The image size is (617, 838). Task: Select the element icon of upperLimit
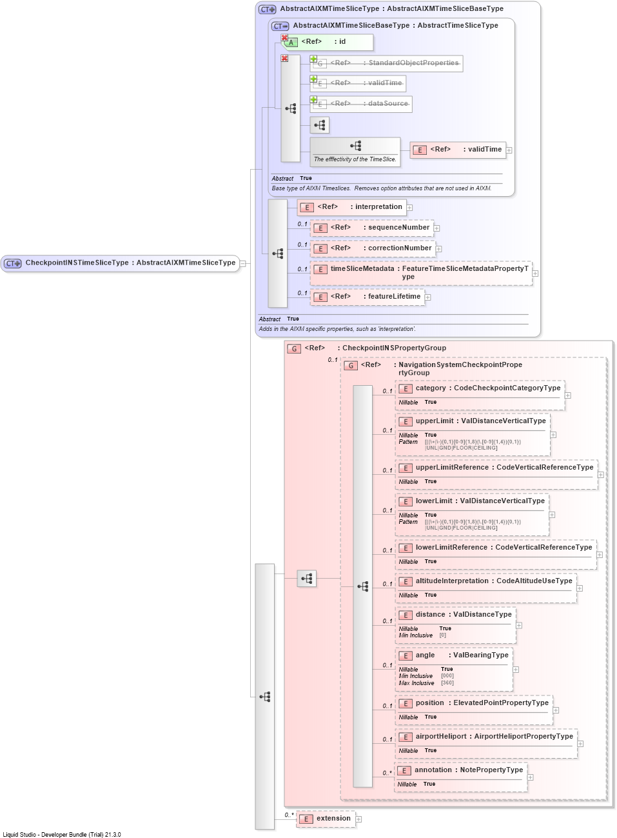click(406, 422)
